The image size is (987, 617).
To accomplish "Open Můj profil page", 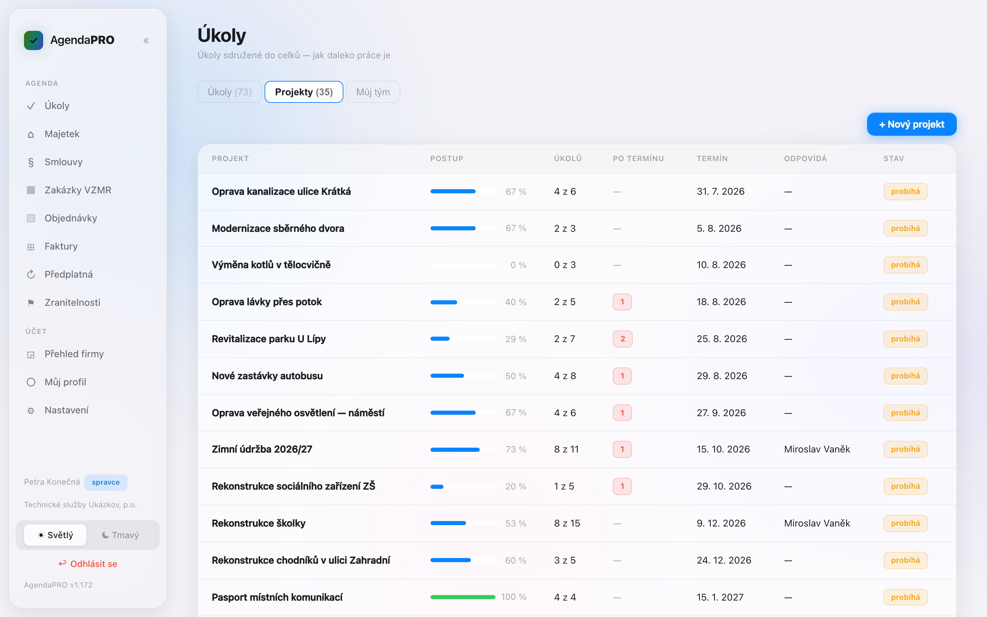I will (88, 382).
